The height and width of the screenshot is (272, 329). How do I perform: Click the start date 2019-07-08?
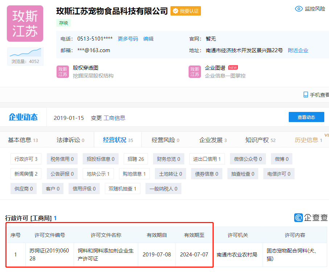click(x=157, y=254)
